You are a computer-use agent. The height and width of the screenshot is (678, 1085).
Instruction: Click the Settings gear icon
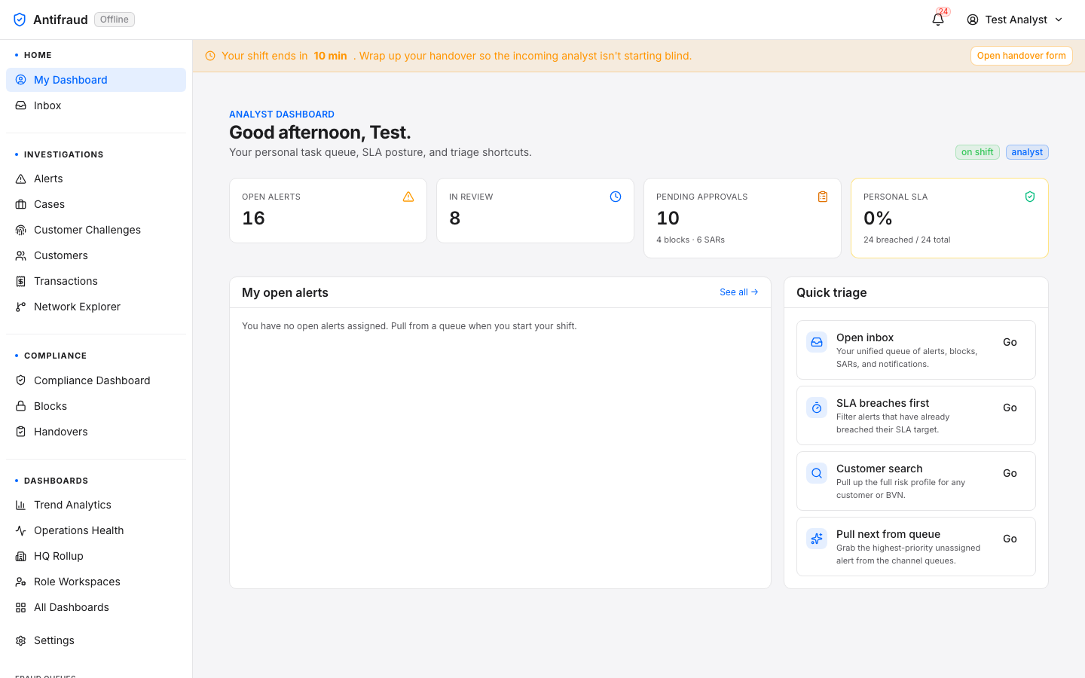pos(21,640)
